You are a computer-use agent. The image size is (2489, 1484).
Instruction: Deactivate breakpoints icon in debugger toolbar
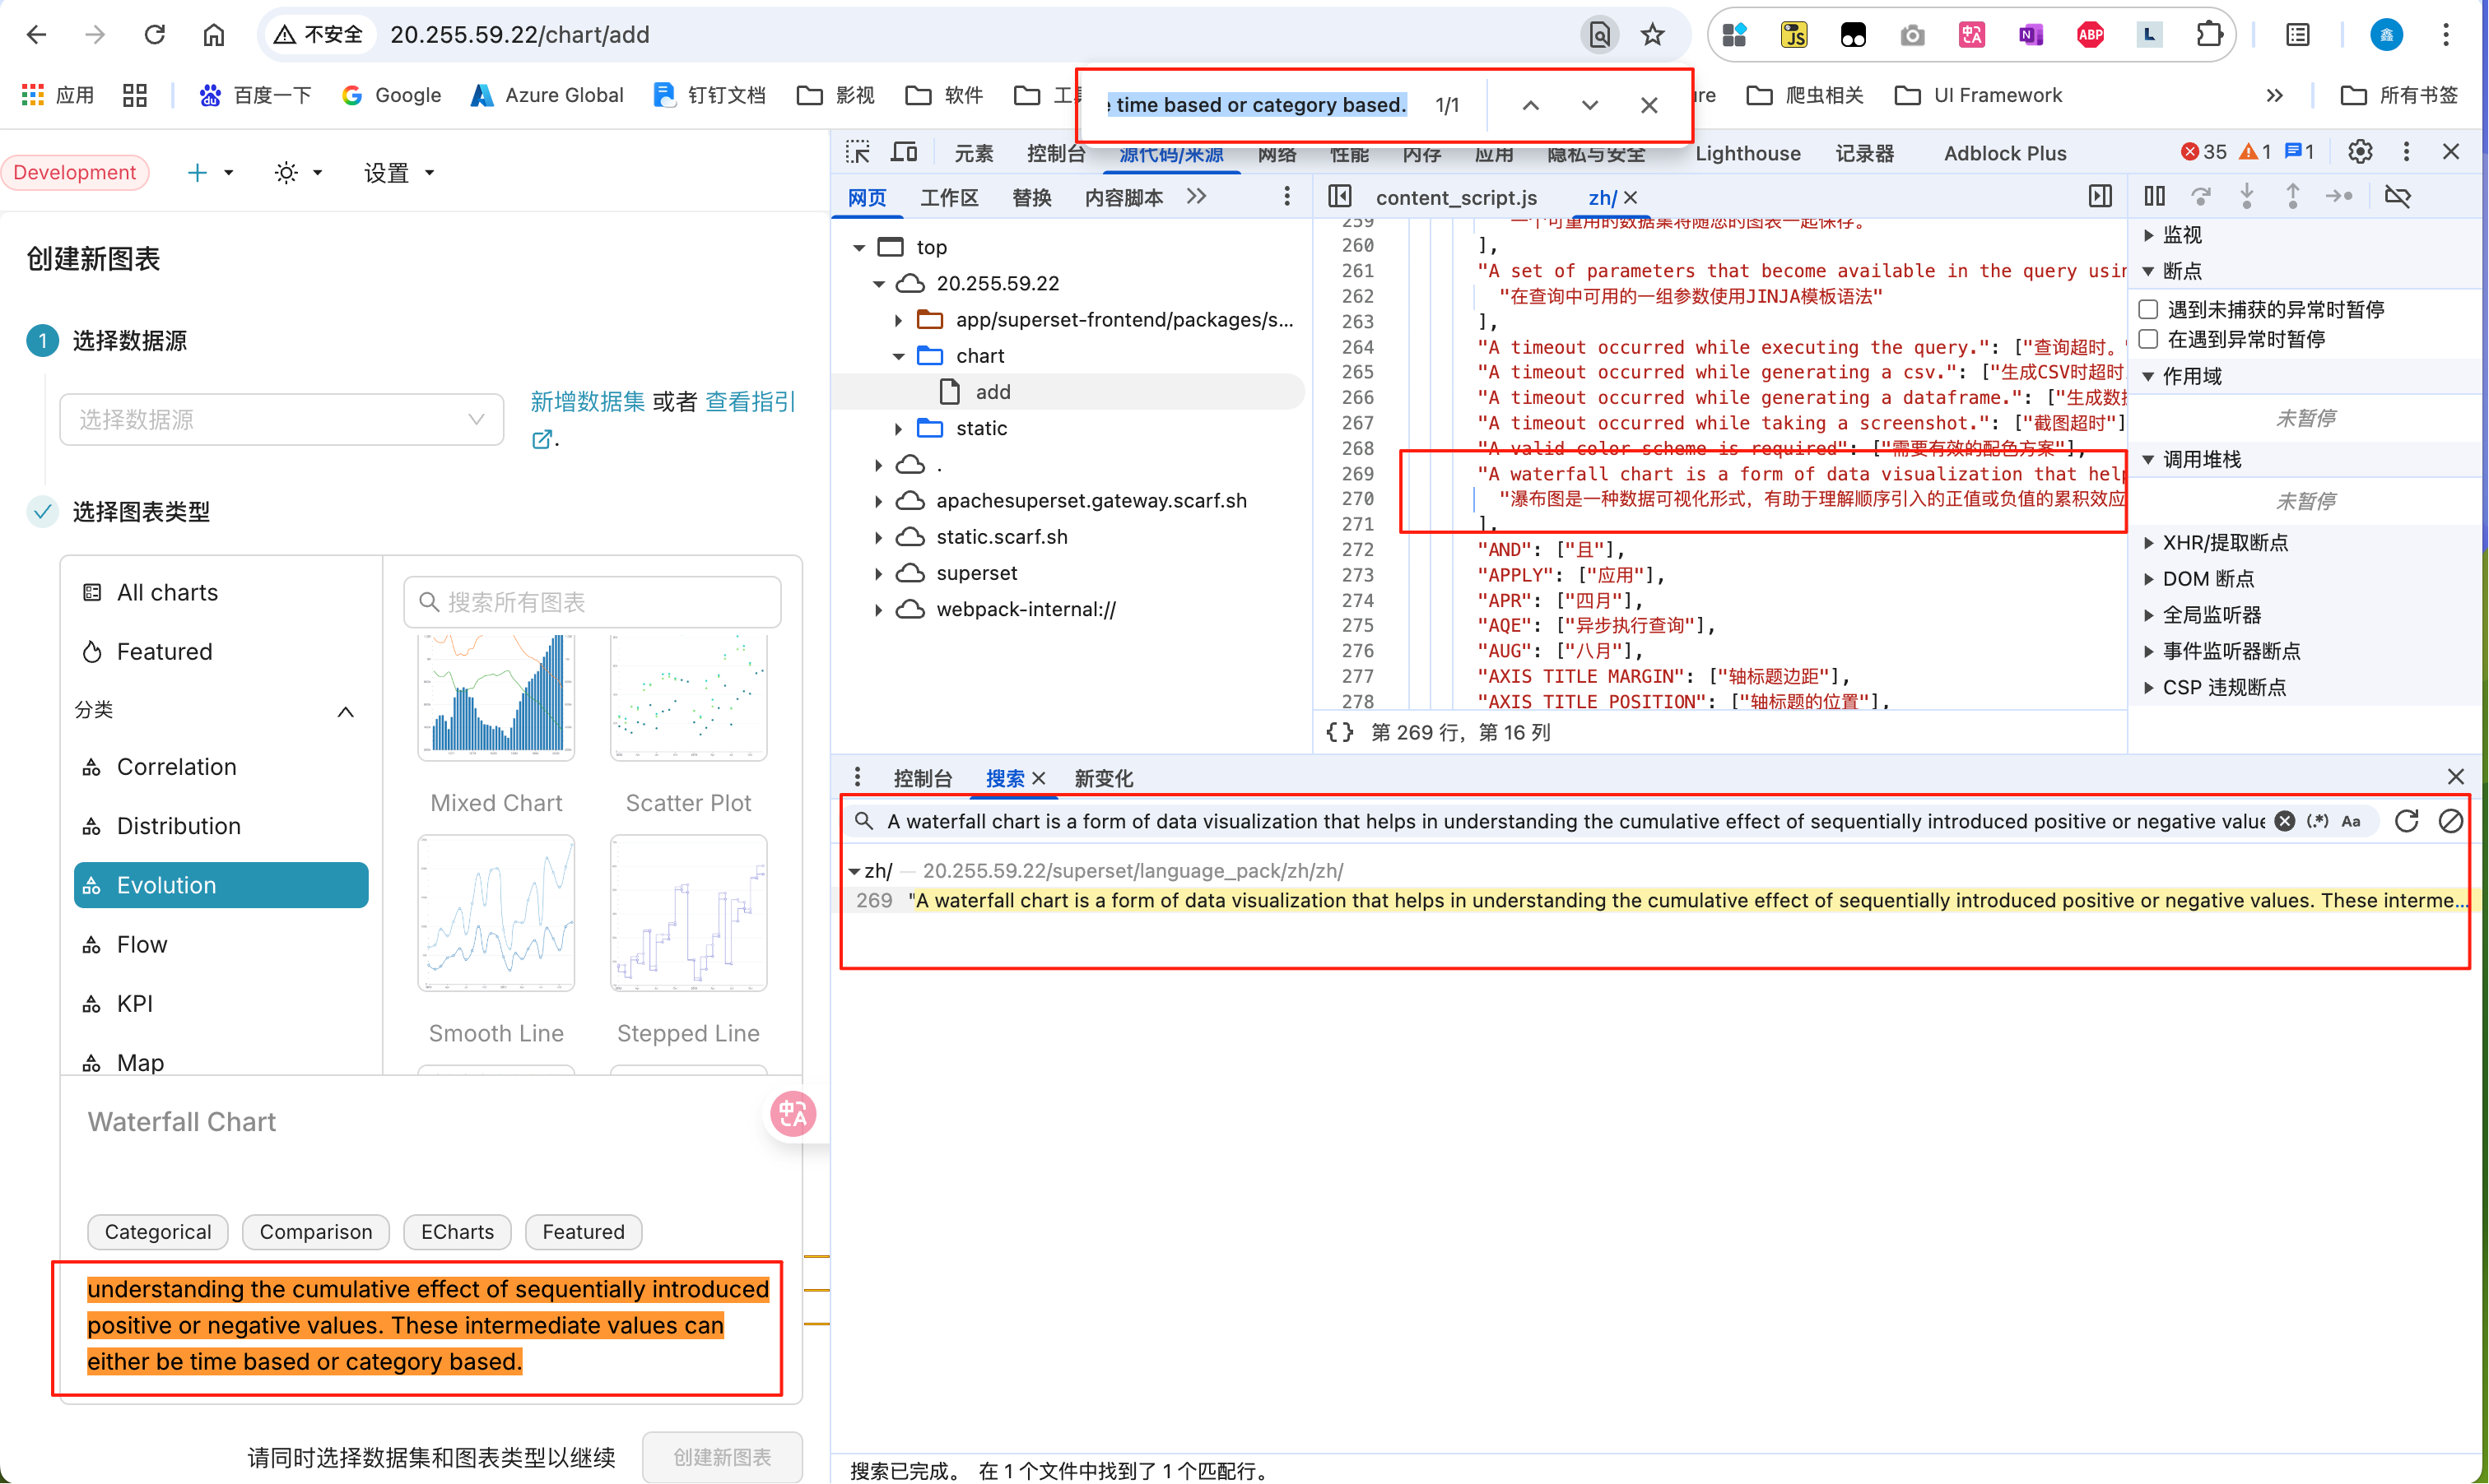(2398, 196)
